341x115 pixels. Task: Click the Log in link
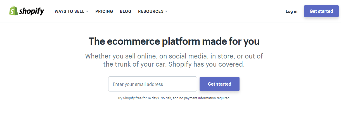click(292, 11)
